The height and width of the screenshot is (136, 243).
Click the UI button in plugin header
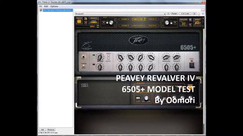(x=194, y=14)
